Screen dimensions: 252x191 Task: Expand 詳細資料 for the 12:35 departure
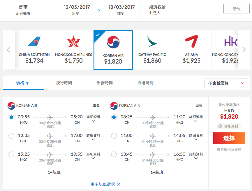coord(93,137)
